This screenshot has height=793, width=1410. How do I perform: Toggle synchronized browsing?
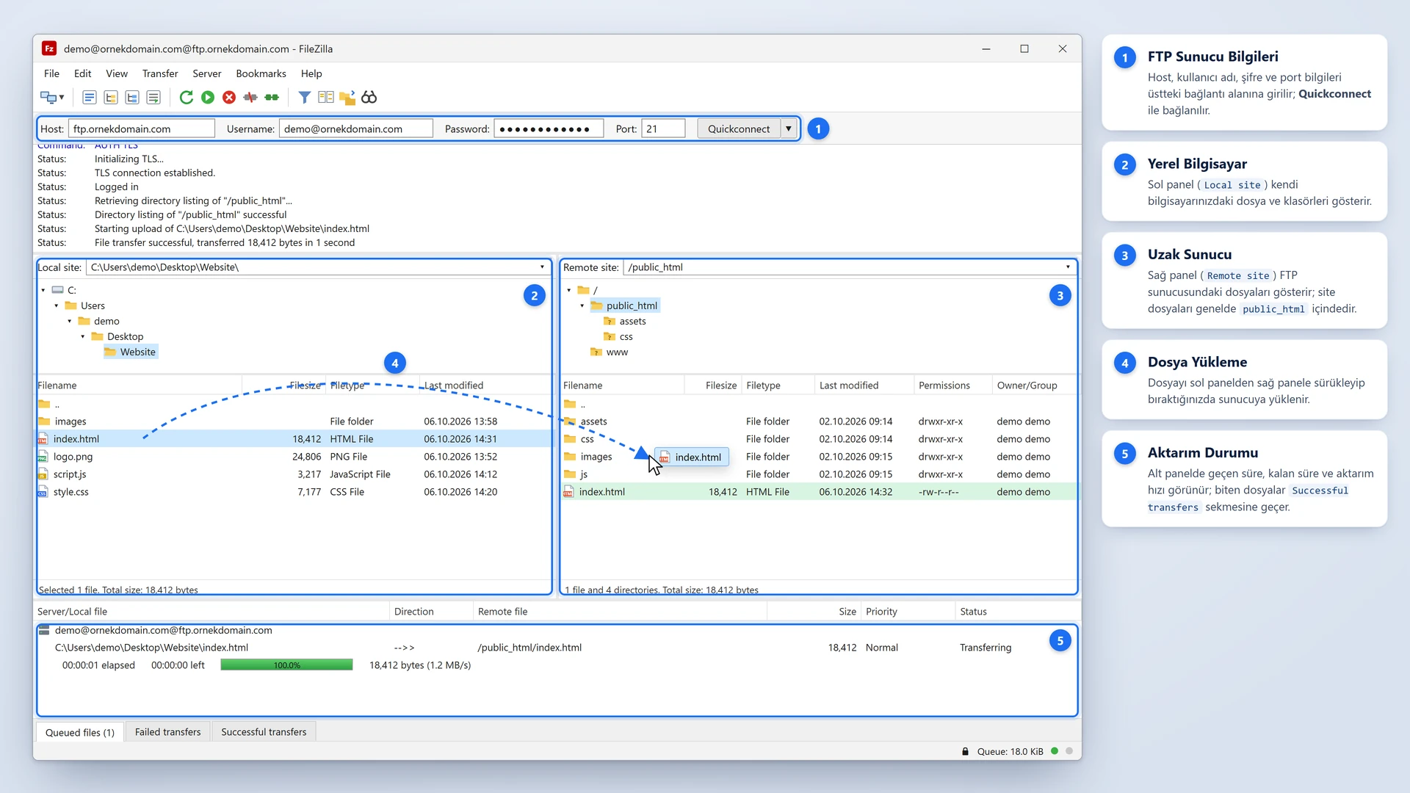click(347, 97)
